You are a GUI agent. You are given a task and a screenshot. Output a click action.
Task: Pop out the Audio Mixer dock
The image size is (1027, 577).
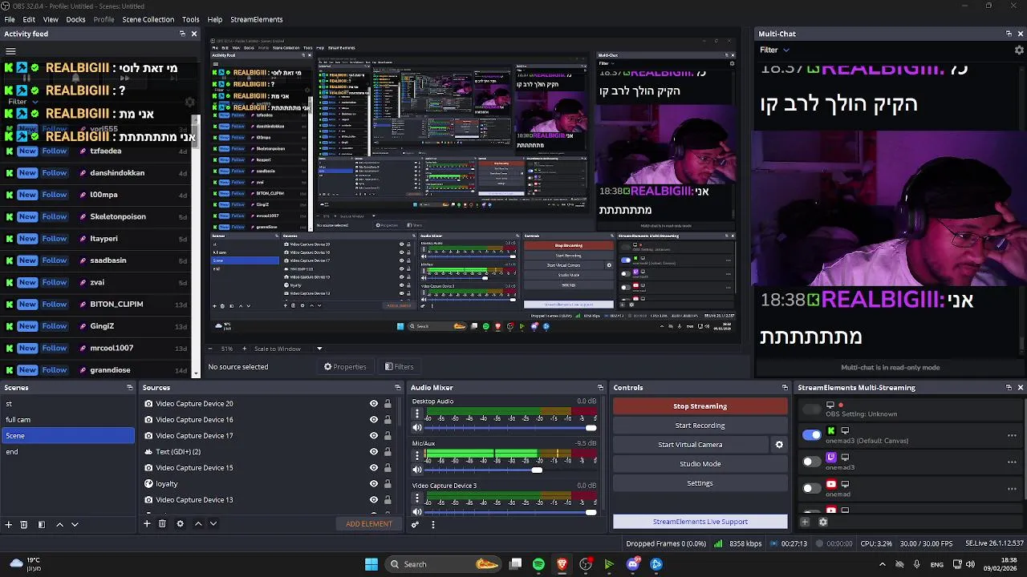(x=600, y=388)
